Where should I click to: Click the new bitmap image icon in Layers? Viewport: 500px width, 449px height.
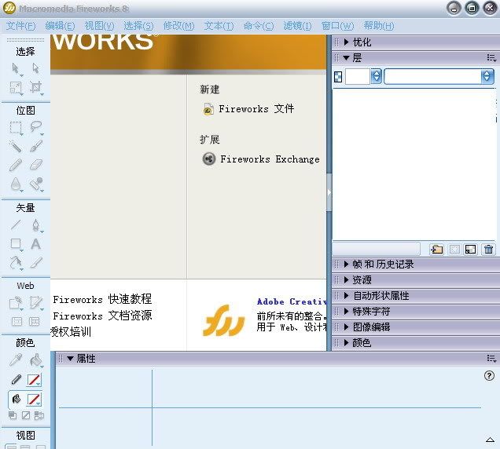(x=471, y=249)
